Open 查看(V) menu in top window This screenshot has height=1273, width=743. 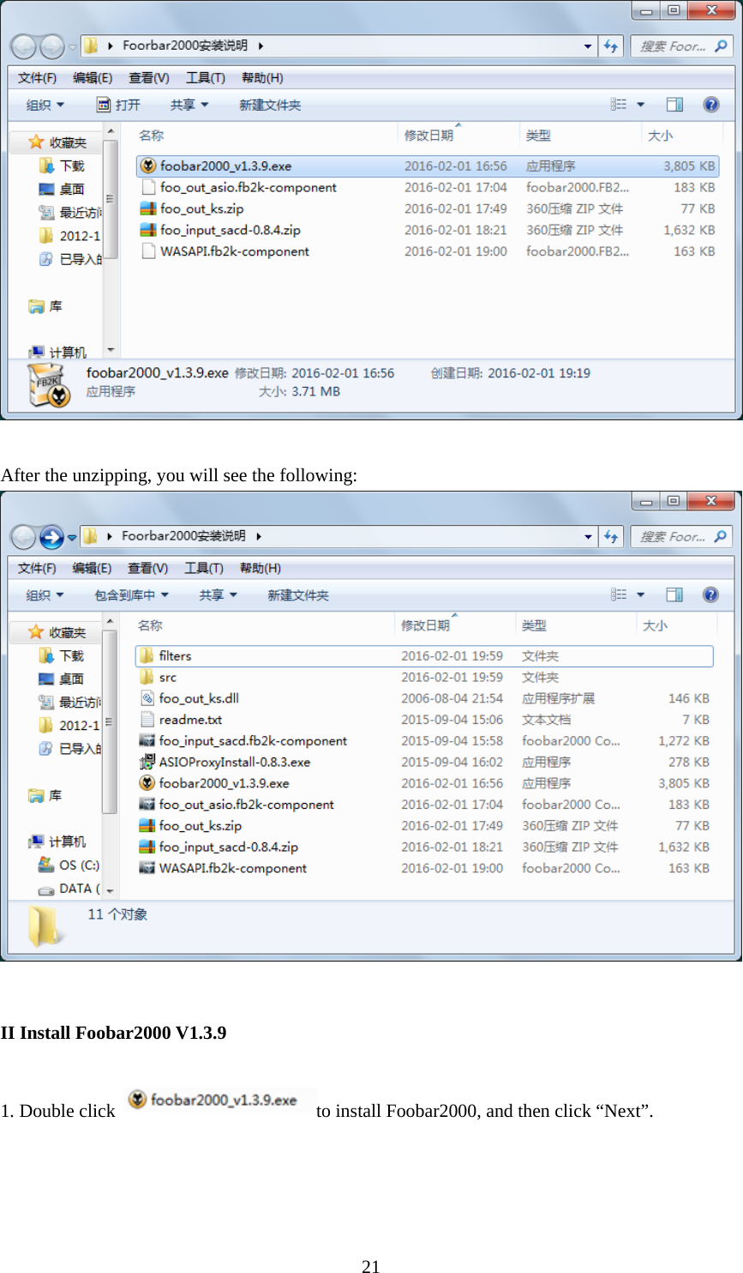point(148,78)
